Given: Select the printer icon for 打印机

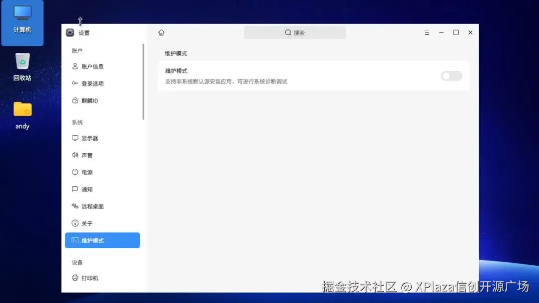Looking at the screenshot, I should (x=74, y=278).
